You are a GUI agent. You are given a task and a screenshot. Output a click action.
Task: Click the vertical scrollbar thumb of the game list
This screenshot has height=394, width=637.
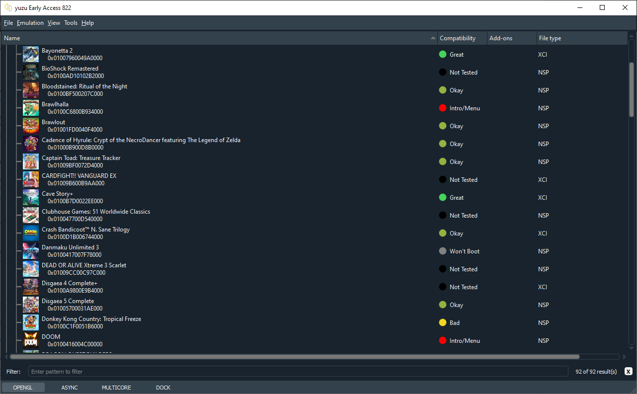[632, 89]
